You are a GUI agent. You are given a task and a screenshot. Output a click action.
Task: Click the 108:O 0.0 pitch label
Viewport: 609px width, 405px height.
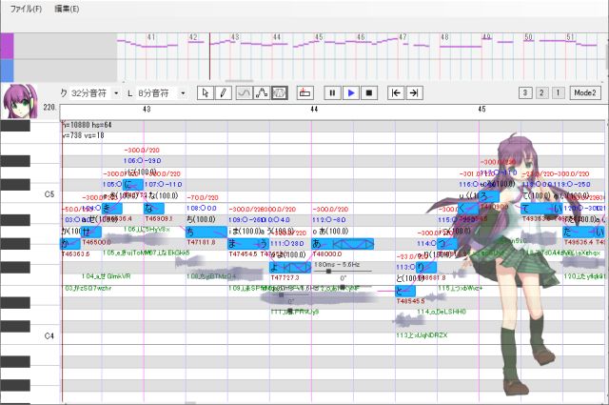202,208
